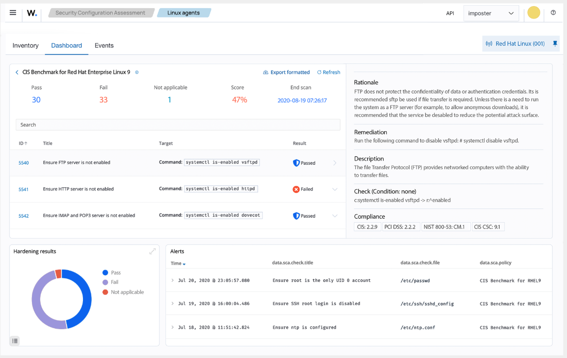Click the agent signal broadcast icon
567x358 pixels.
click(489, 44)
